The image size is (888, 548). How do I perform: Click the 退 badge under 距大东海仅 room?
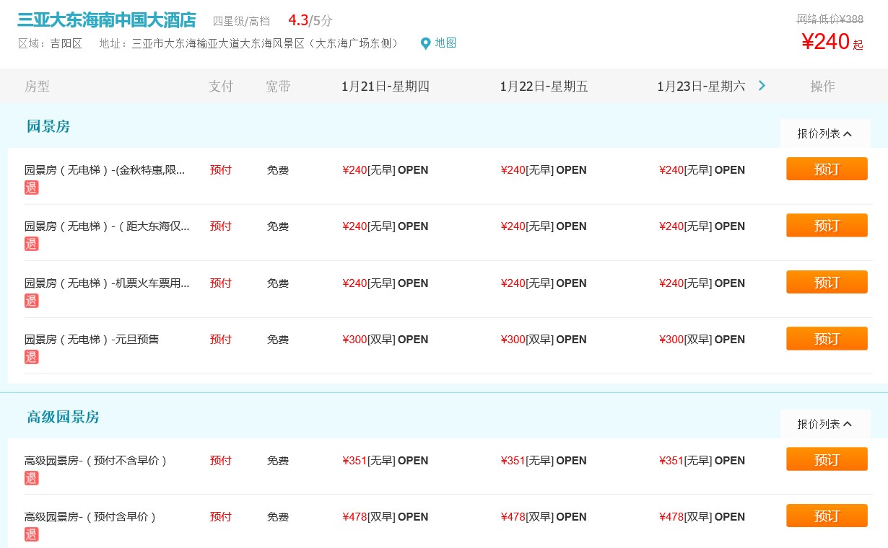pyautogui.click(x=31, y=244)
